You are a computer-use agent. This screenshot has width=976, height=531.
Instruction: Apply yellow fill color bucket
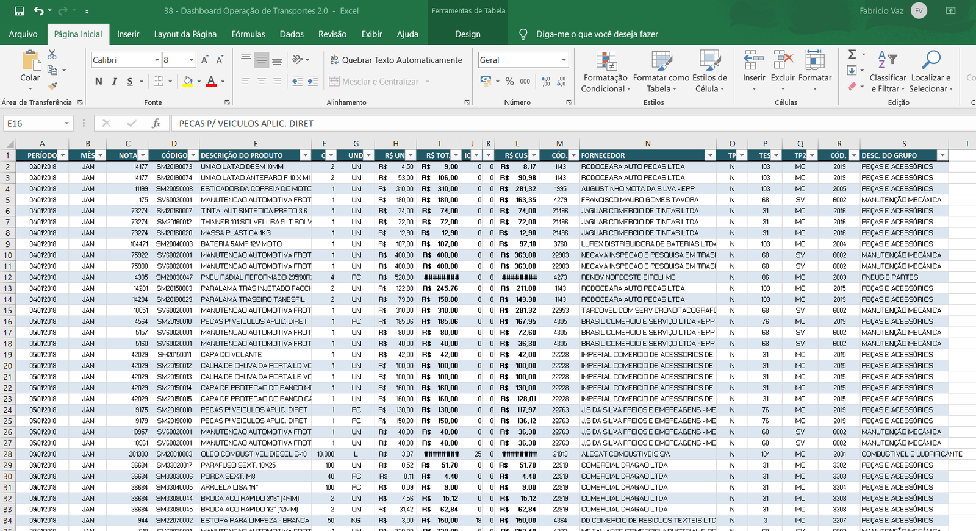[188, 81]
